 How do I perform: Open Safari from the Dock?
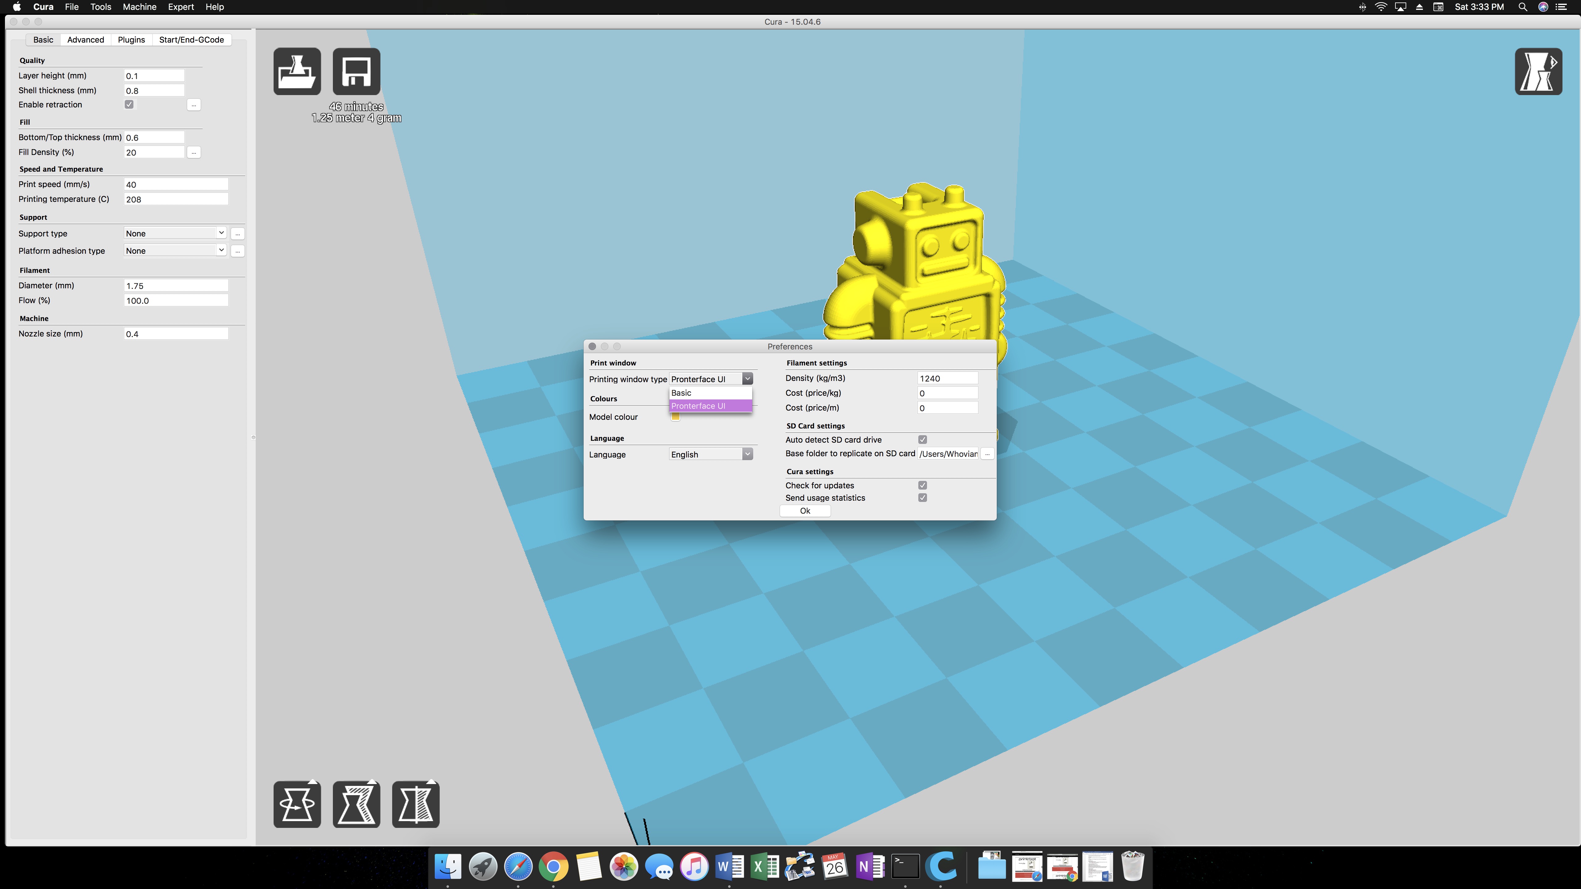coord(518,866)
